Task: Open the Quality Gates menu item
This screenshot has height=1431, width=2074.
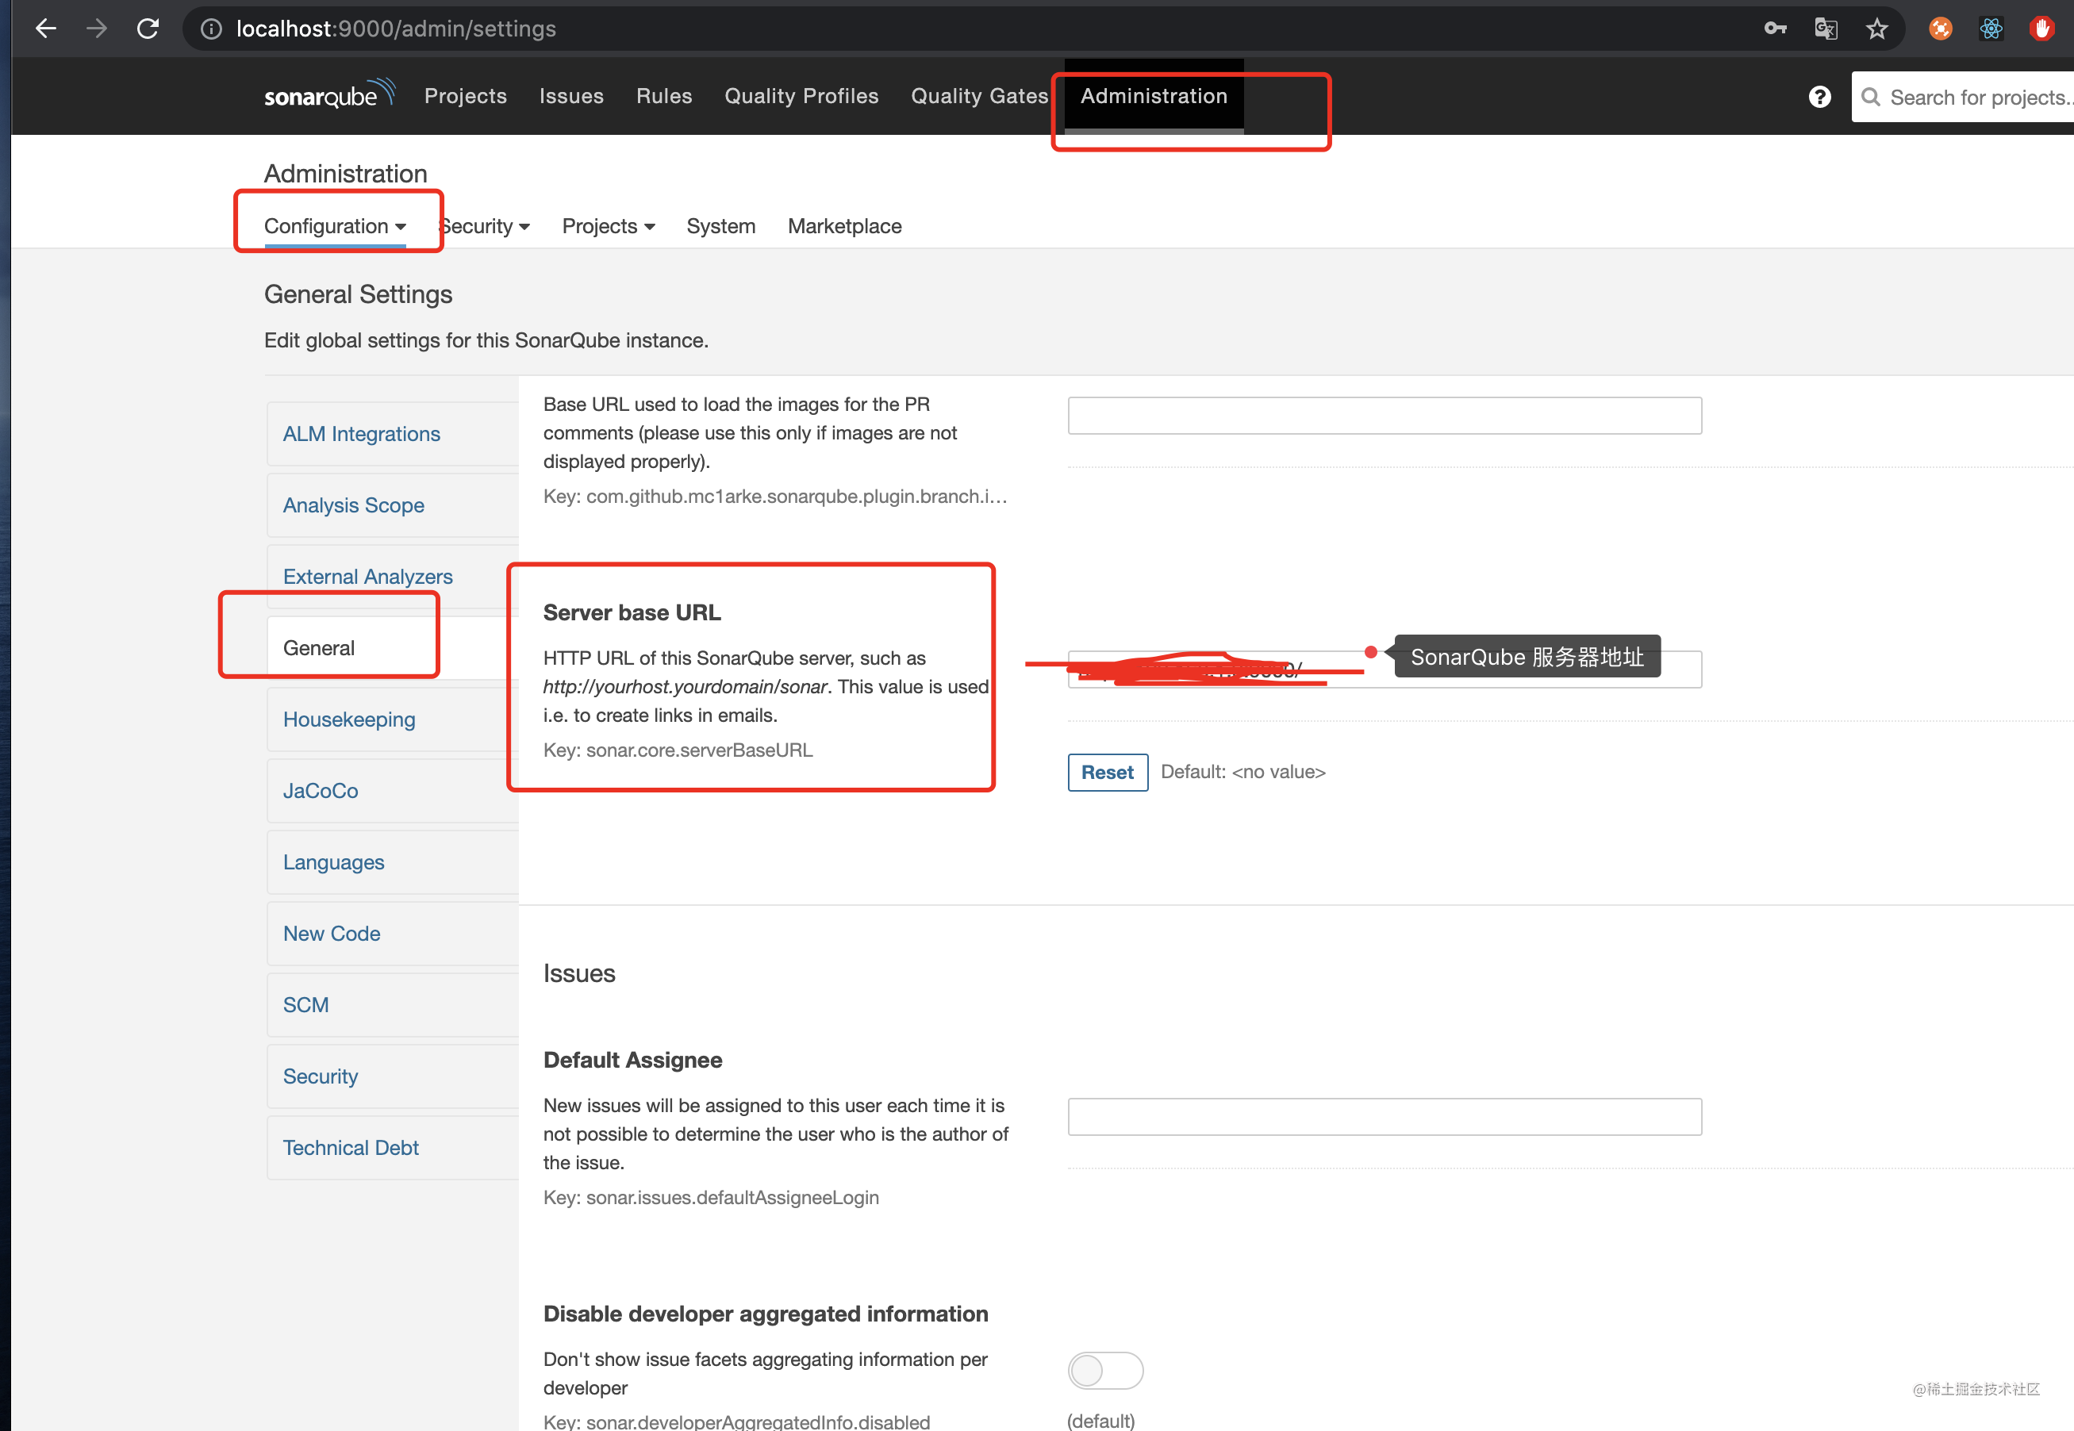Action: pos(978,96)
